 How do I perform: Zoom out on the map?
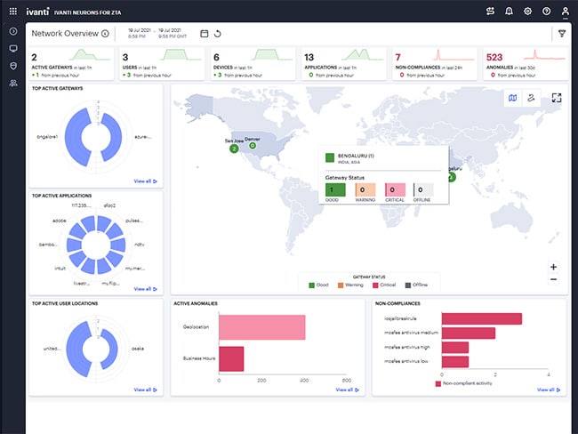(553, 279)
